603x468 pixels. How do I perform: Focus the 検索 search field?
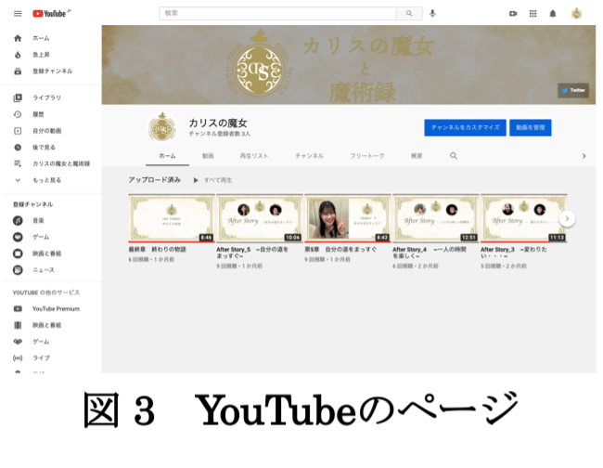(278, 14)
